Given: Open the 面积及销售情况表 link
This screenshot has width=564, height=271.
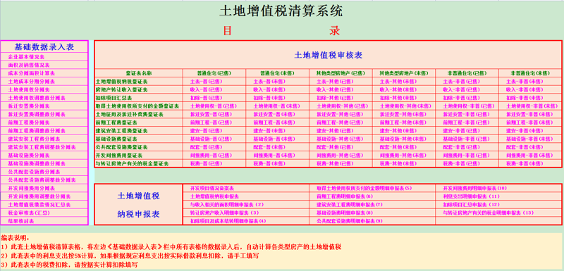Looking at the screenshot, I should (x=29, y=65).
